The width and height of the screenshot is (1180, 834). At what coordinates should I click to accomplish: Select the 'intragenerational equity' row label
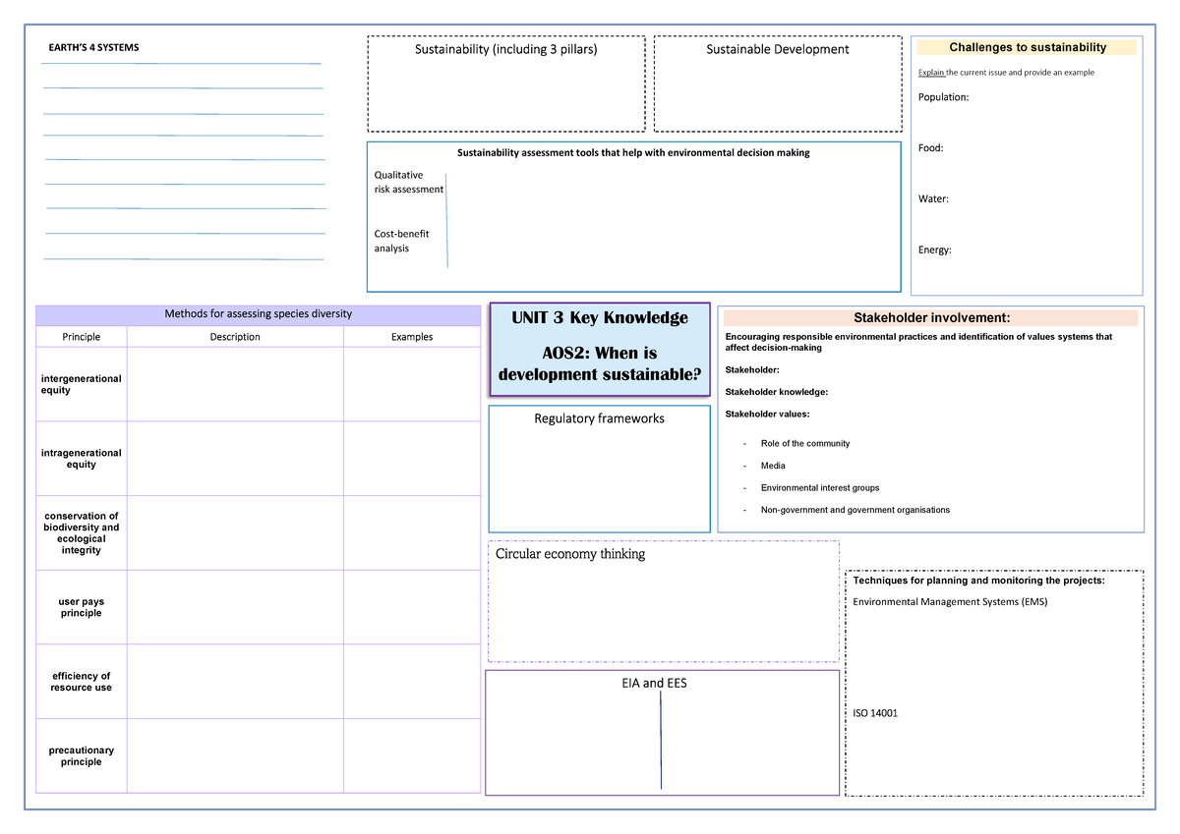(82, 459)
